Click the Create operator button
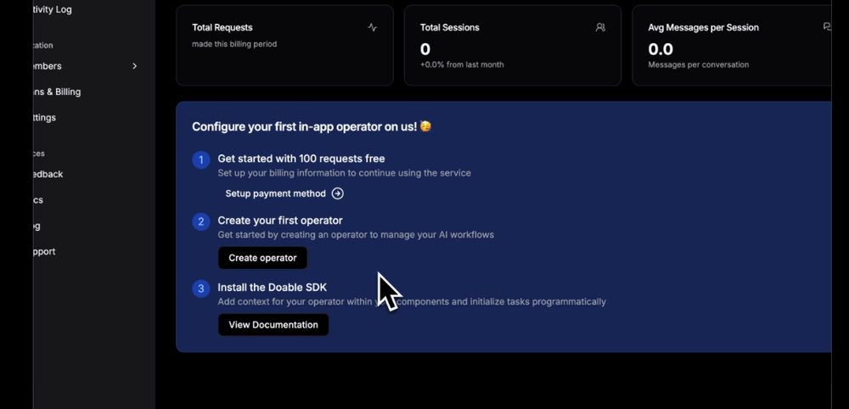This screenshot has width=849, height=409. (x=262, y=258)
